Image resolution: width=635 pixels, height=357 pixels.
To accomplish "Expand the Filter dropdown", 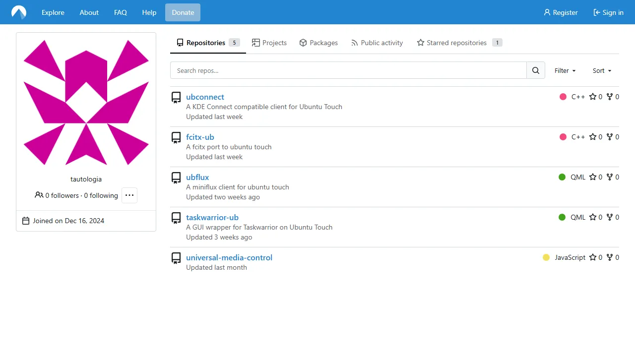I will [x=565, y=70].
